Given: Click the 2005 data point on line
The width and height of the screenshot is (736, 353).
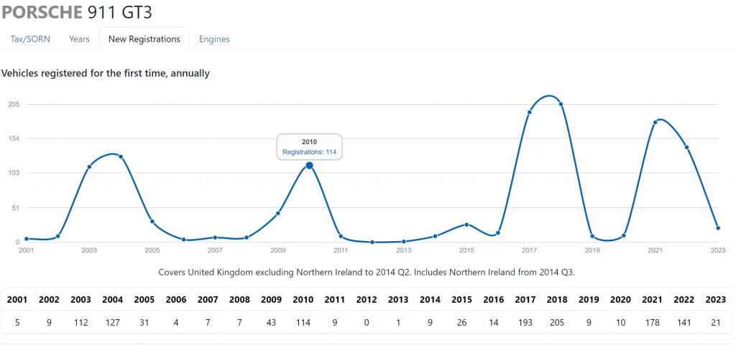Looking at the screenshot, I should [152, 221].
